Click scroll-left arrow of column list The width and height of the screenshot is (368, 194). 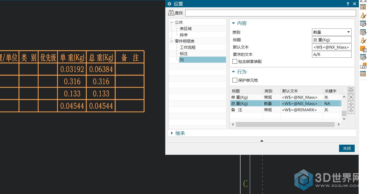[x=233, y=125]
